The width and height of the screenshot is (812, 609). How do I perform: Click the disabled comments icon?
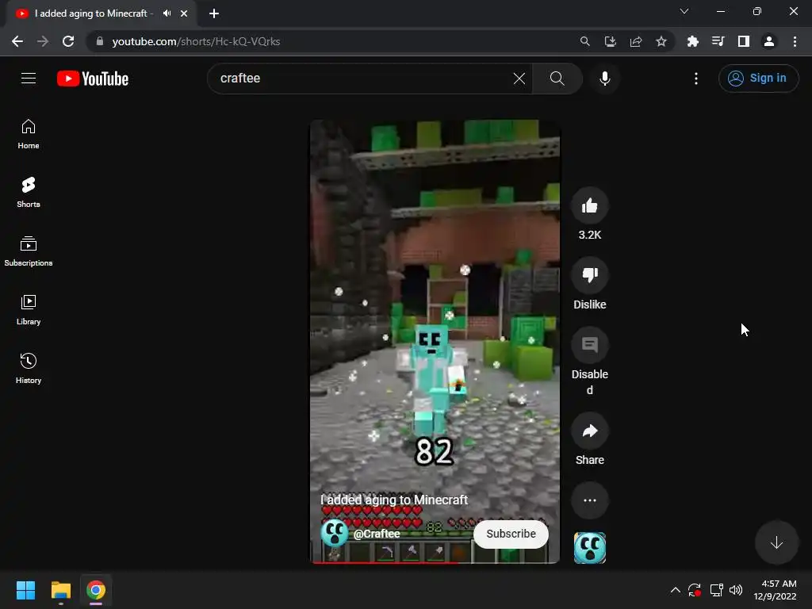589,345
